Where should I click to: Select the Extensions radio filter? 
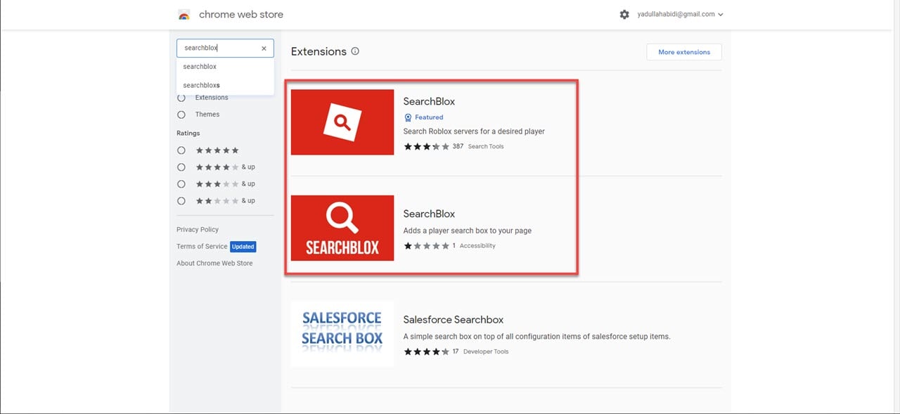point(181,98)
